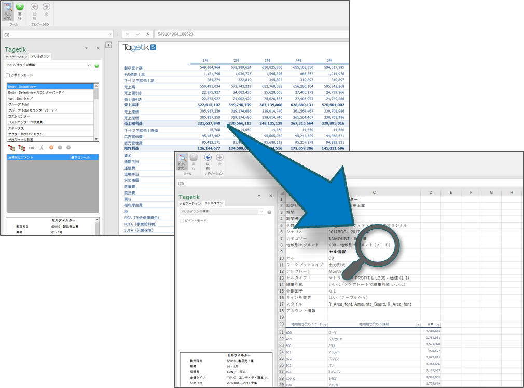
Task: Select ドリルダウン tab in back window pane
Action: pyautogui.click(x=40, y=56)
